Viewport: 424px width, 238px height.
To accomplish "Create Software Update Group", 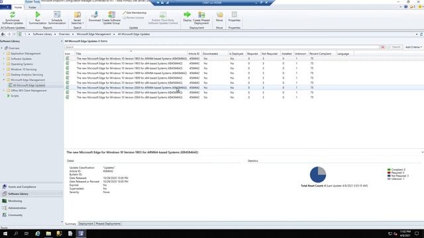I will click(x=111, y=18).
